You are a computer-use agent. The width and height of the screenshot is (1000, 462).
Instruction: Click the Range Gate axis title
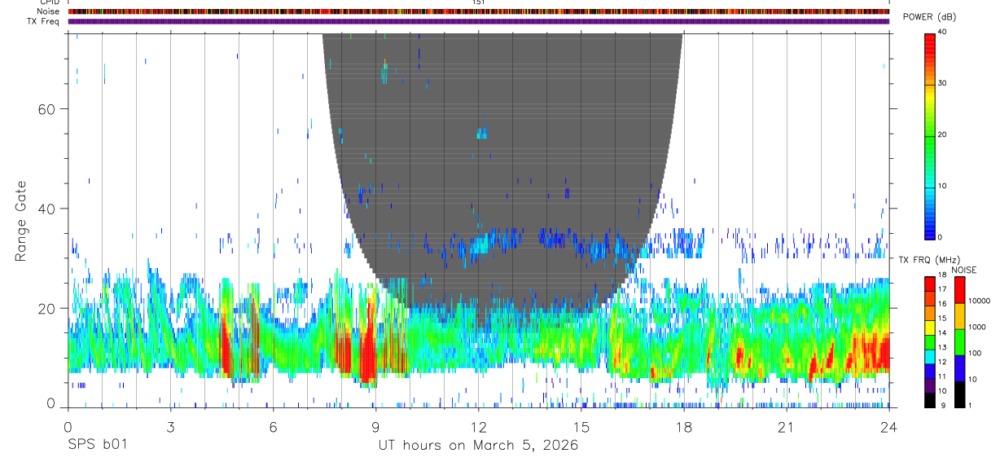point(21,221)
